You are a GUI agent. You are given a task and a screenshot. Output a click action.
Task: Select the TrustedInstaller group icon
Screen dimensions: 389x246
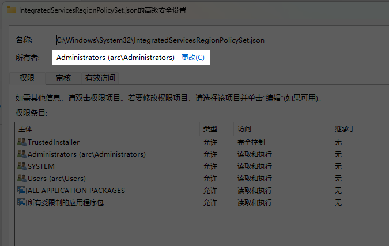(22, 142)
